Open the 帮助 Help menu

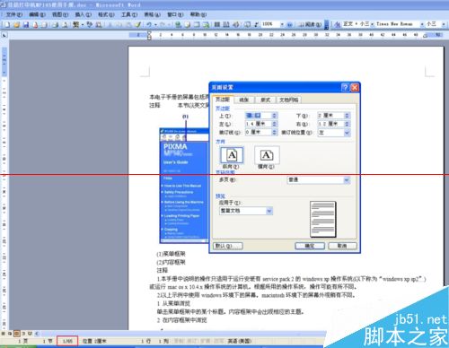198,14
